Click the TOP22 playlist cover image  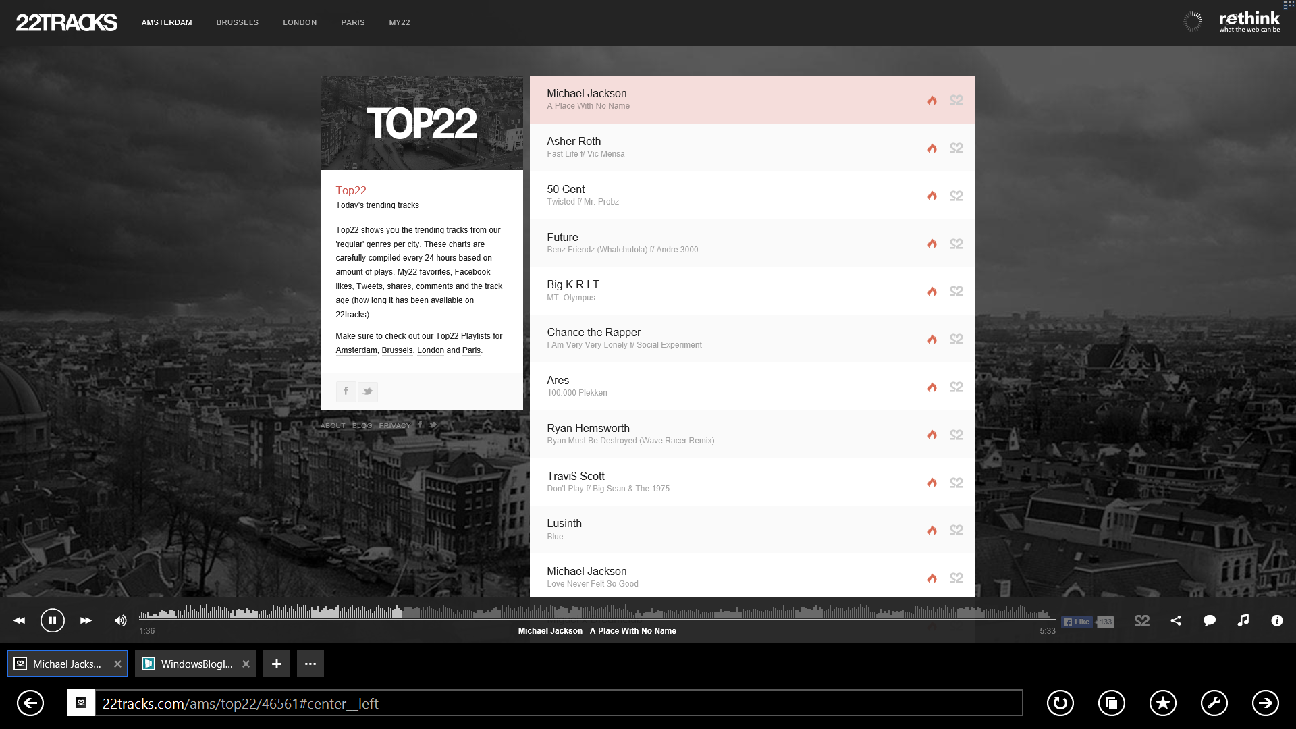(x=422, y=123)
